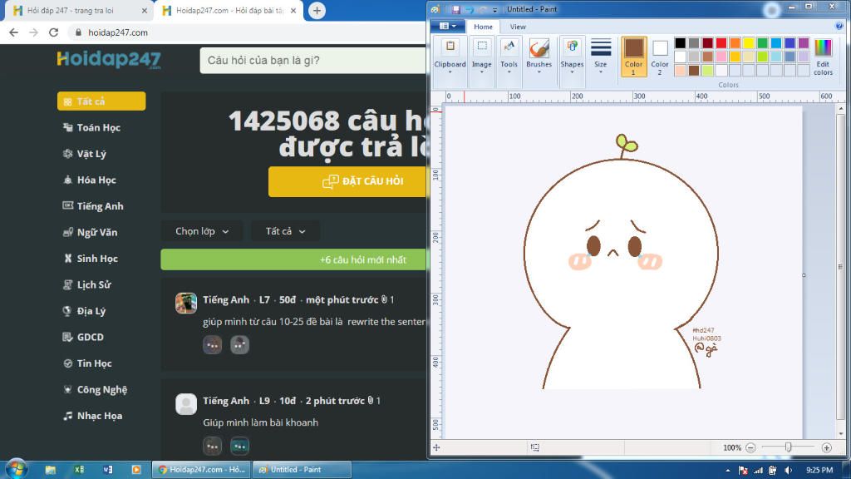Click the 'ĐẶT CÂU HỎI' button
Screen dimensions: 851x479
tap(348, 181)
